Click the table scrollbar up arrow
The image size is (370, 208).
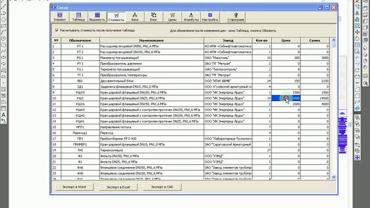[x=334, y=40]
